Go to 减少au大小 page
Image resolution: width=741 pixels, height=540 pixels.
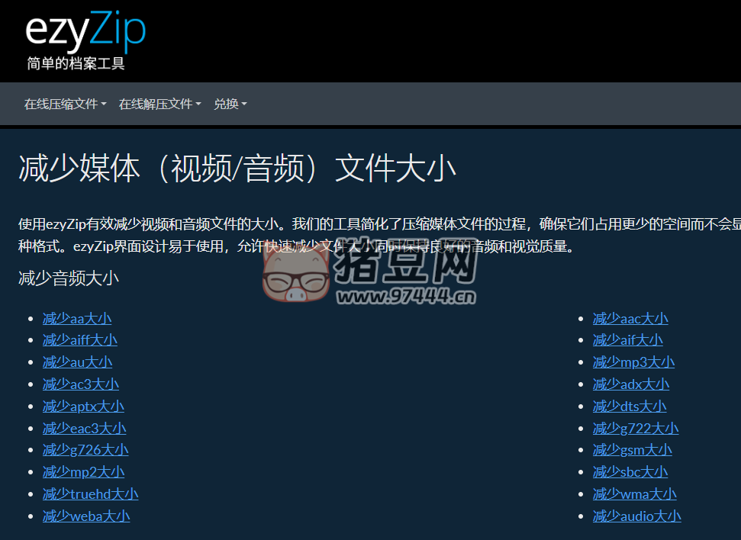pyautogui.click(x=78, y=362)
